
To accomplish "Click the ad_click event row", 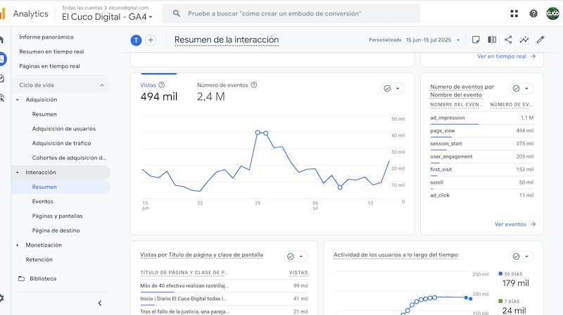I will click(x=481, y=195).
